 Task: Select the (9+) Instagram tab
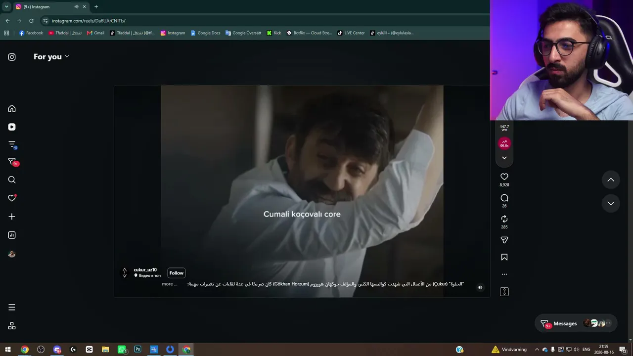[51, 7]
